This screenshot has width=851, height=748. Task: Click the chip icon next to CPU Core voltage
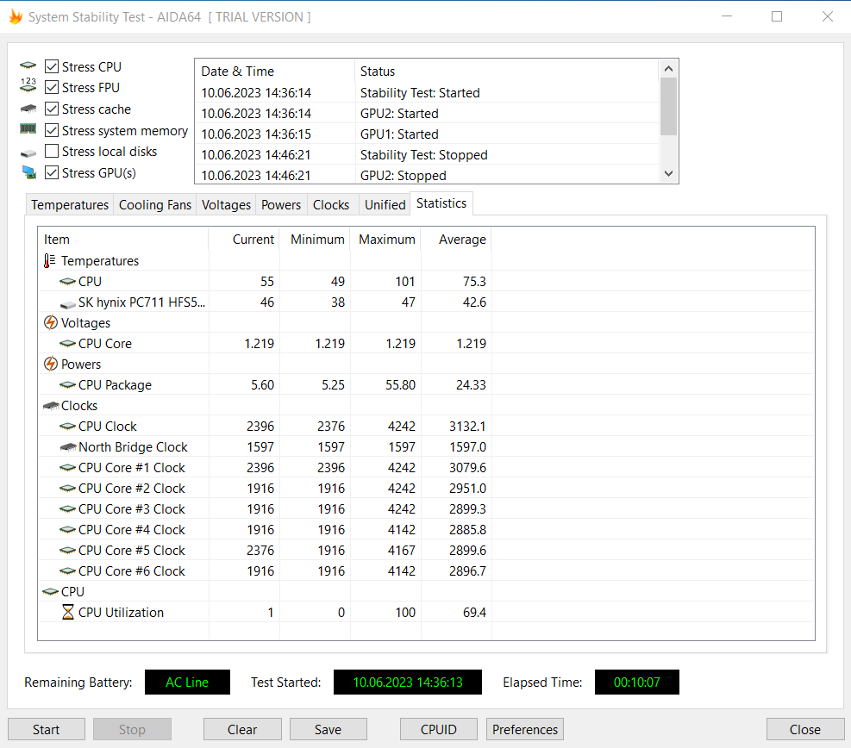(67, 343)
